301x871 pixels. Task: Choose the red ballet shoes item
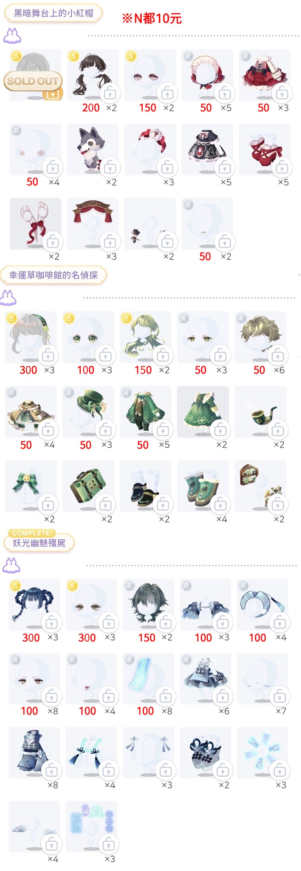pos(264,149)
